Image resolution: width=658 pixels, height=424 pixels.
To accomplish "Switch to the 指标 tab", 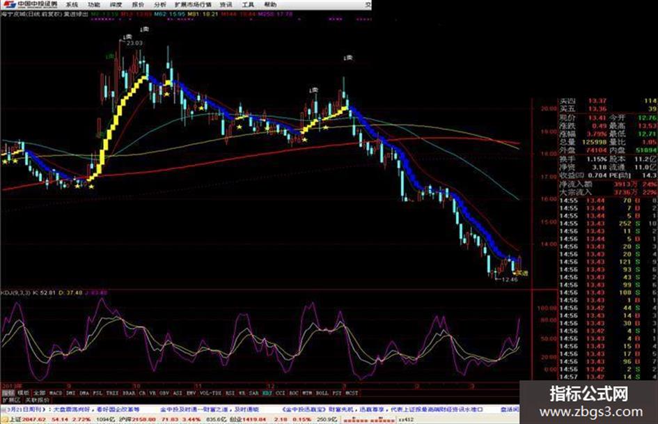I will coord(8,393).
